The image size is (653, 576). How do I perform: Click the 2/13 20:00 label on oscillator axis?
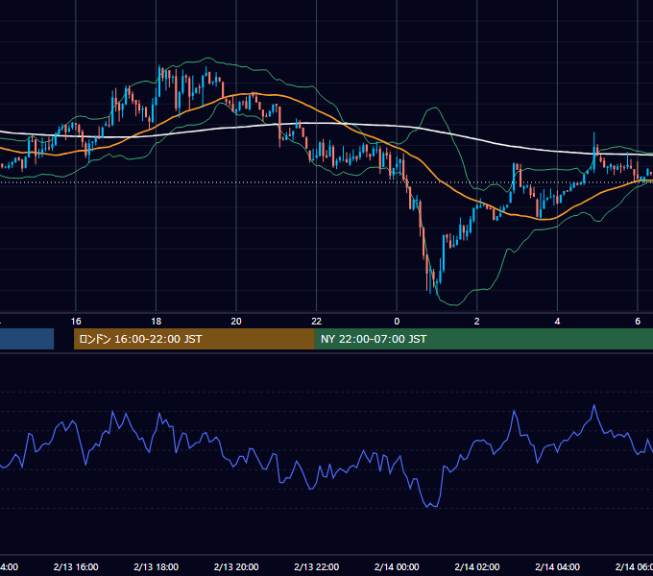pos(236,566)
